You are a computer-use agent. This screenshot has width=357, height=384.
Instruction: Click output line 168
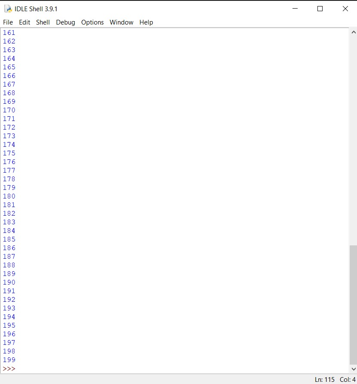pos(9,93)
